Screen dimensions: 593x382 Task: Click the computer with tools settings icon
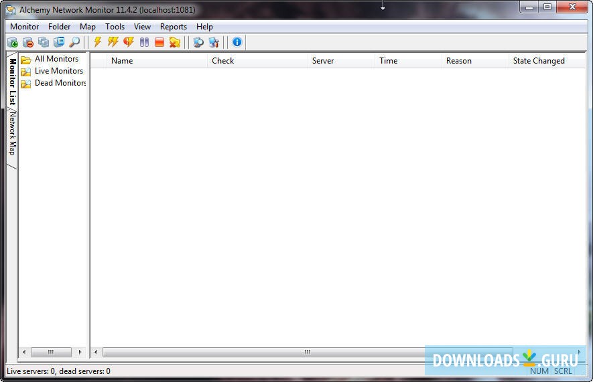(214, 42)
